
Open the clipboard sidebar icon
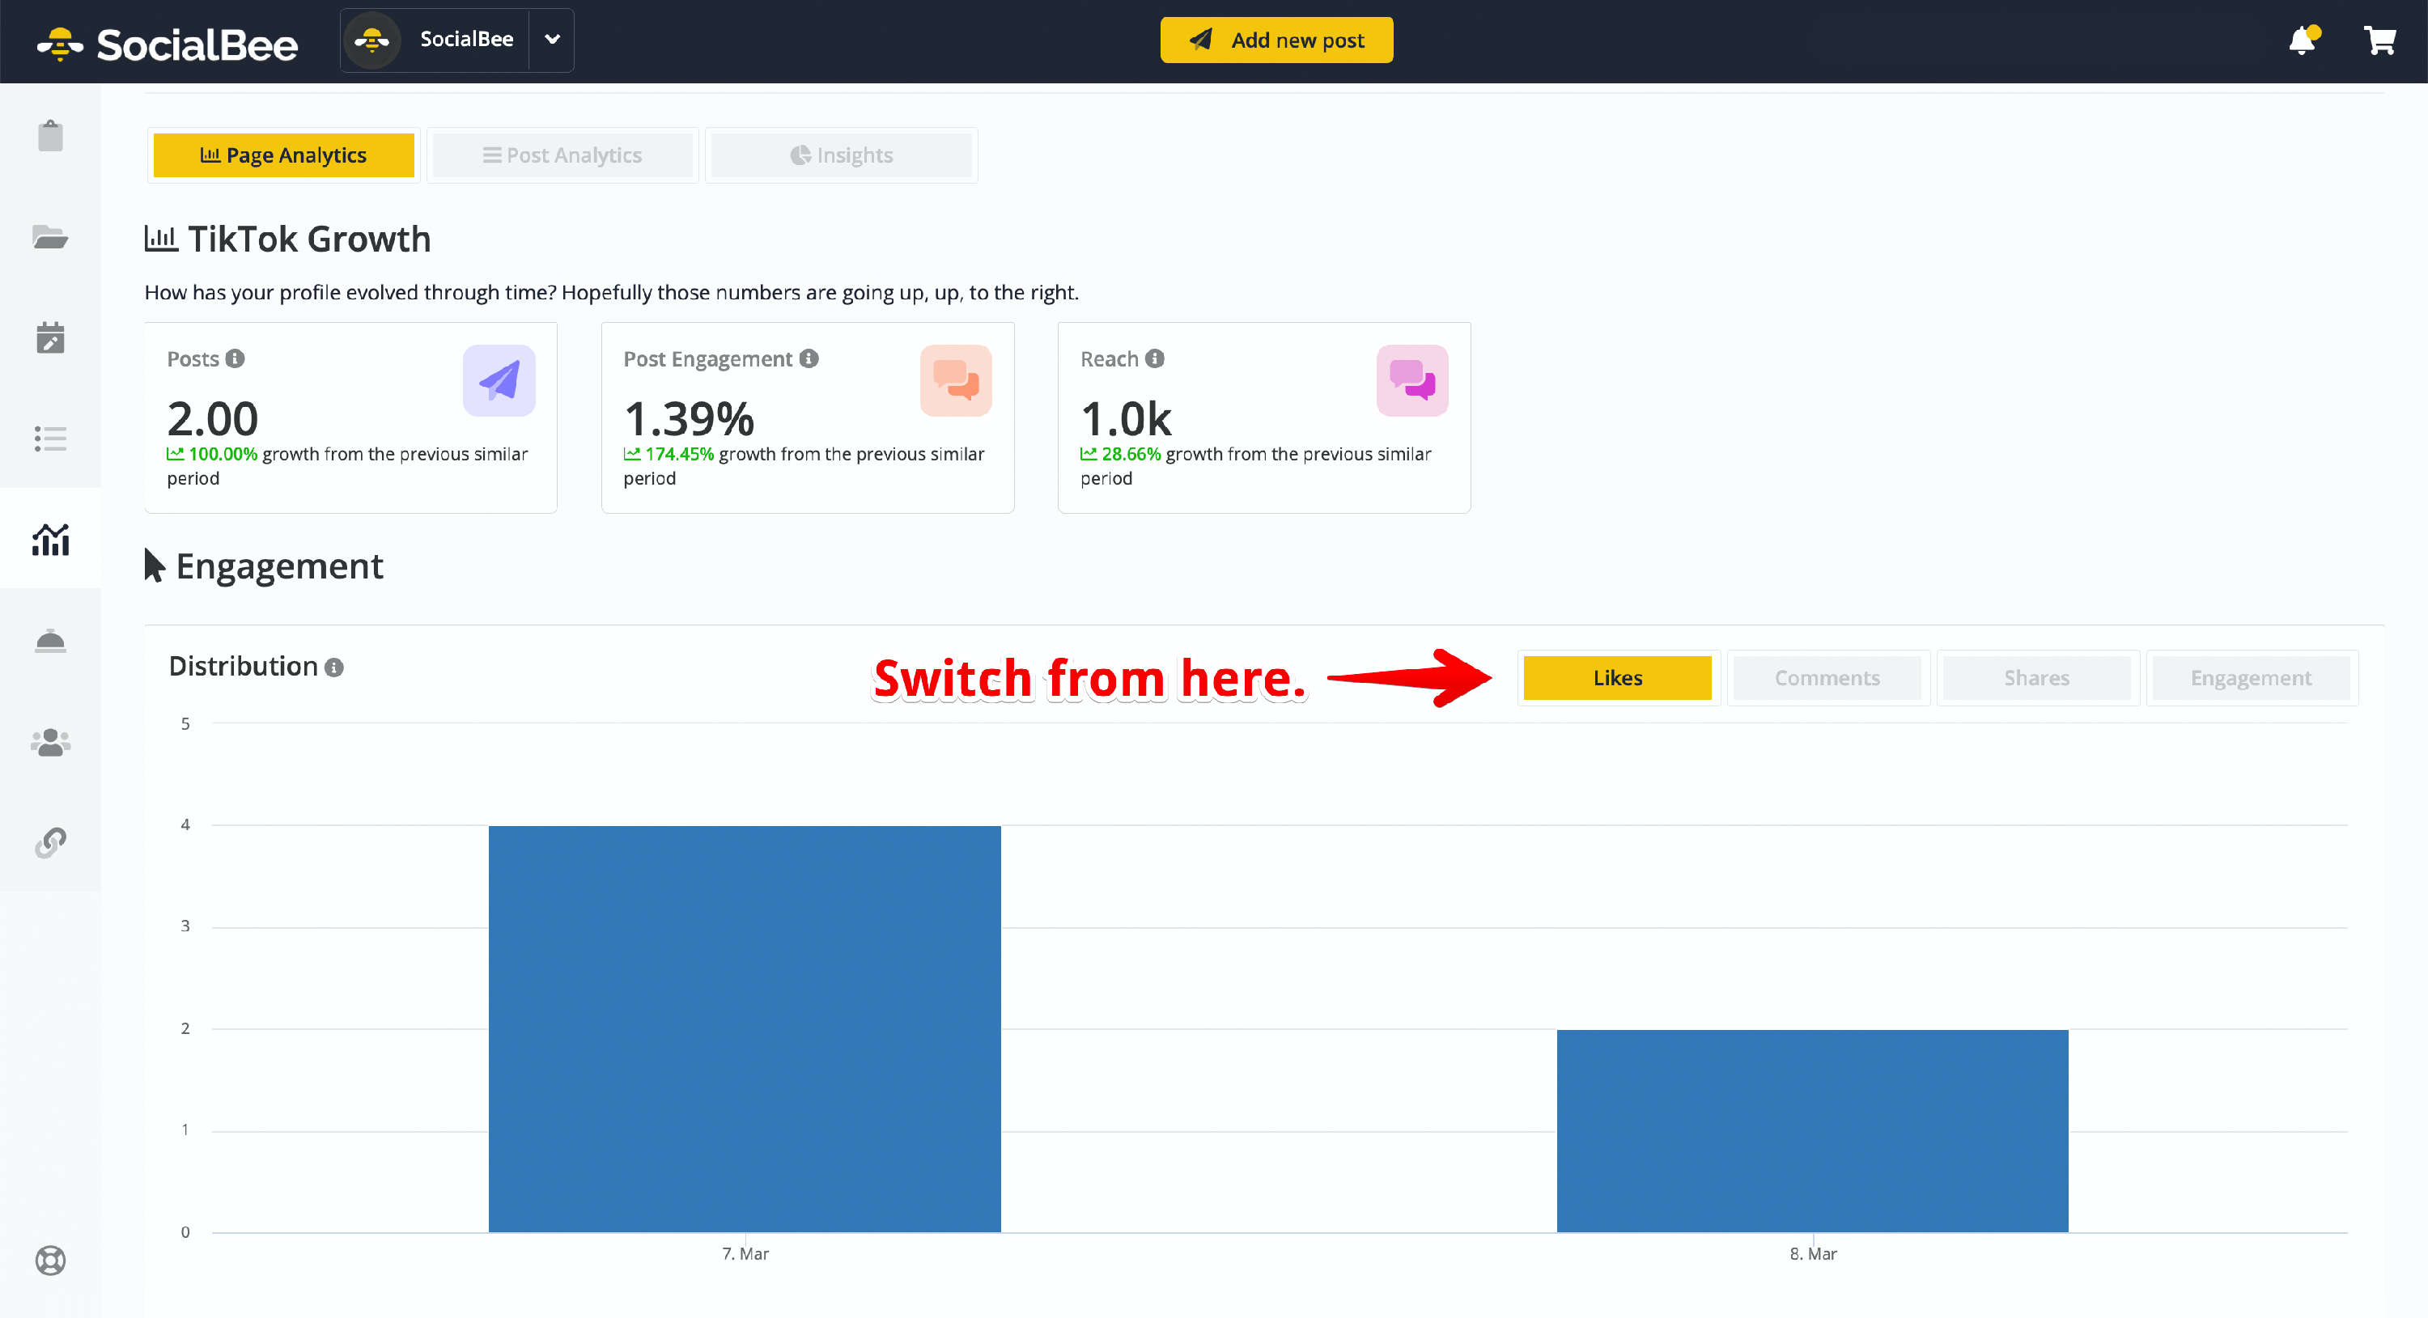50,136
